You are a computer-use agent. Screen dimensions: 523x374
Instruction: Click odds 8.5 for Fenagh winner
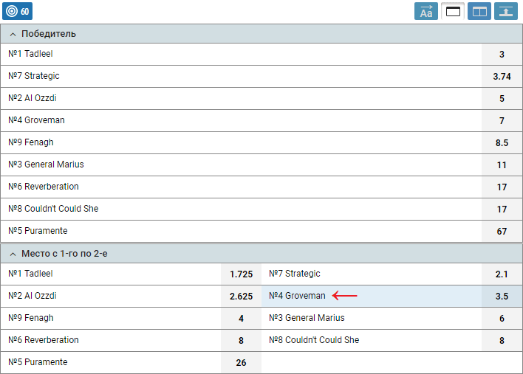pyautogui.click(x=502, y=142)
